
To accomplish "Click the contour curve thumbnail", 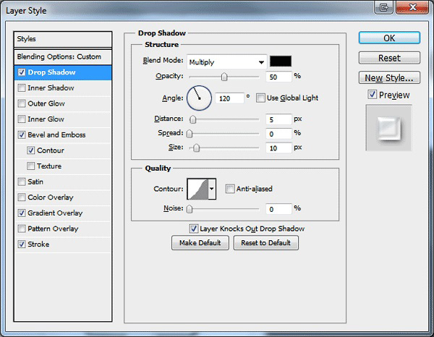I will [198, 189].
